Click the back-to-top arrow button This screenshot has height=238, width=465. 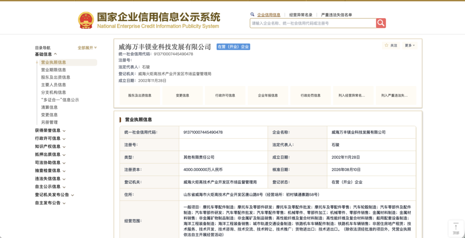point(456,228)
